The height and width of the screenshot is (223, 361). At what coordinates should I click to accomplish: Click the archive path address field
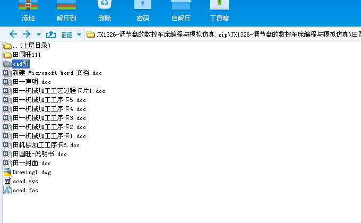pos(223,35)
